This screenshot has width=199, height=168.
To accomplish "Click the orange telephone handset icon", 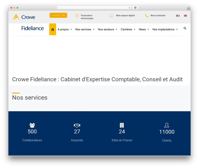I will tap(146, 16).
